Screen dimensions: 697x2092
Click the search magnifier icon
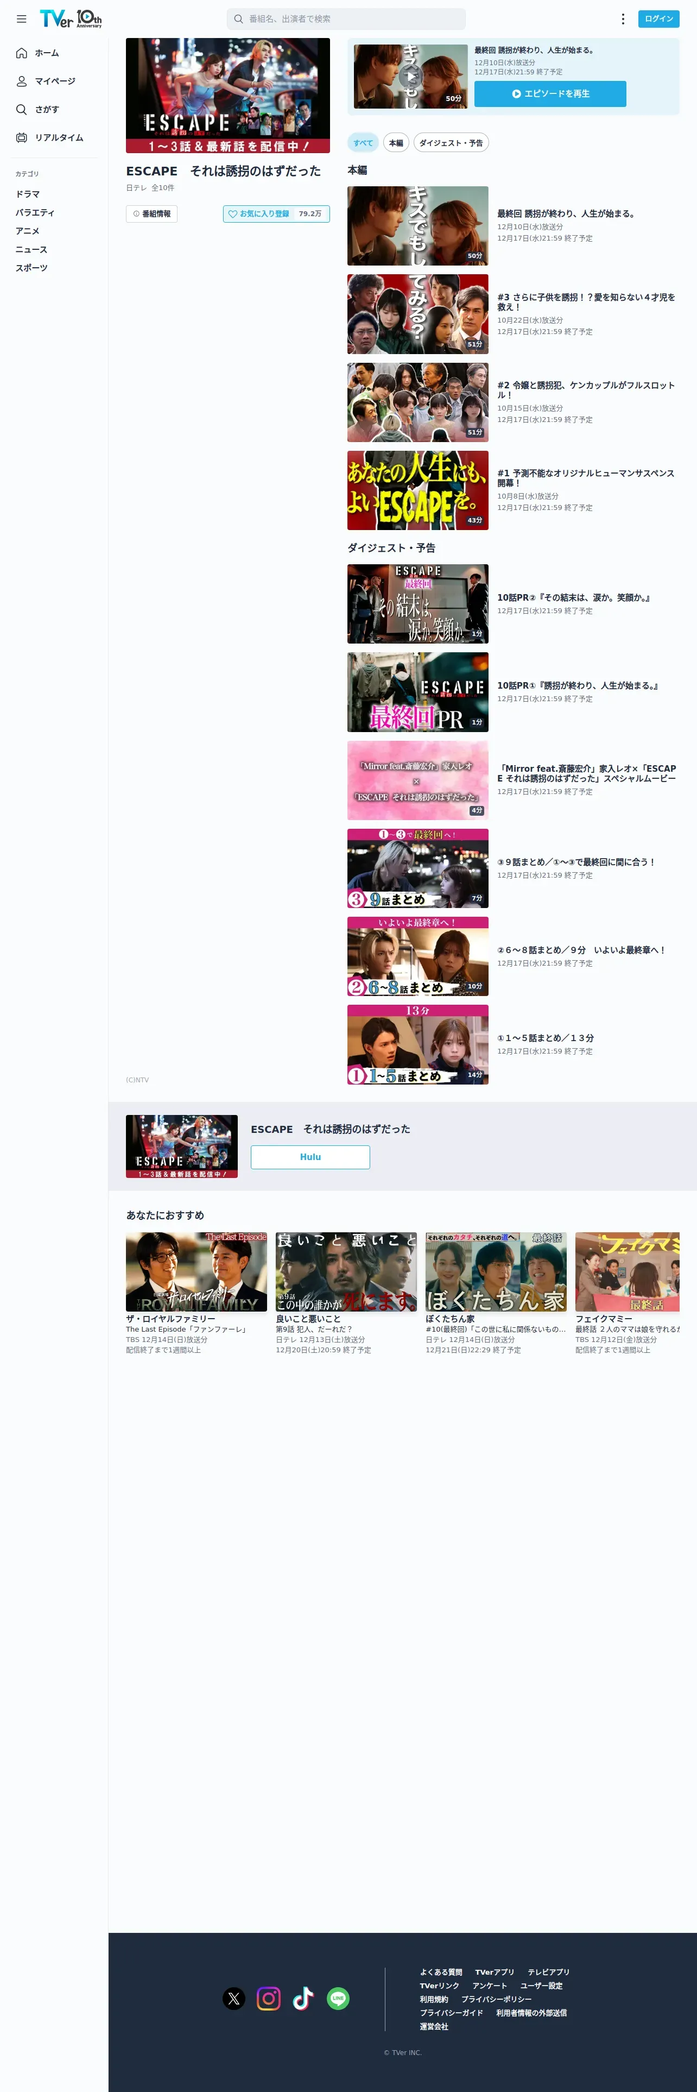pos(238,18)
